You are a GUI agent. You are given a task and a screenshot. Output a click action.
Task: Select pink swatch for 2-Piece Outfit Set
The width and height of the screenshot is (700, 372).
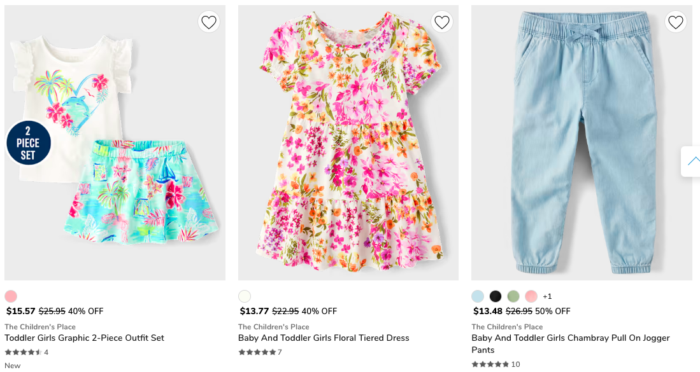pyautogui.click(x=11, y=296)
